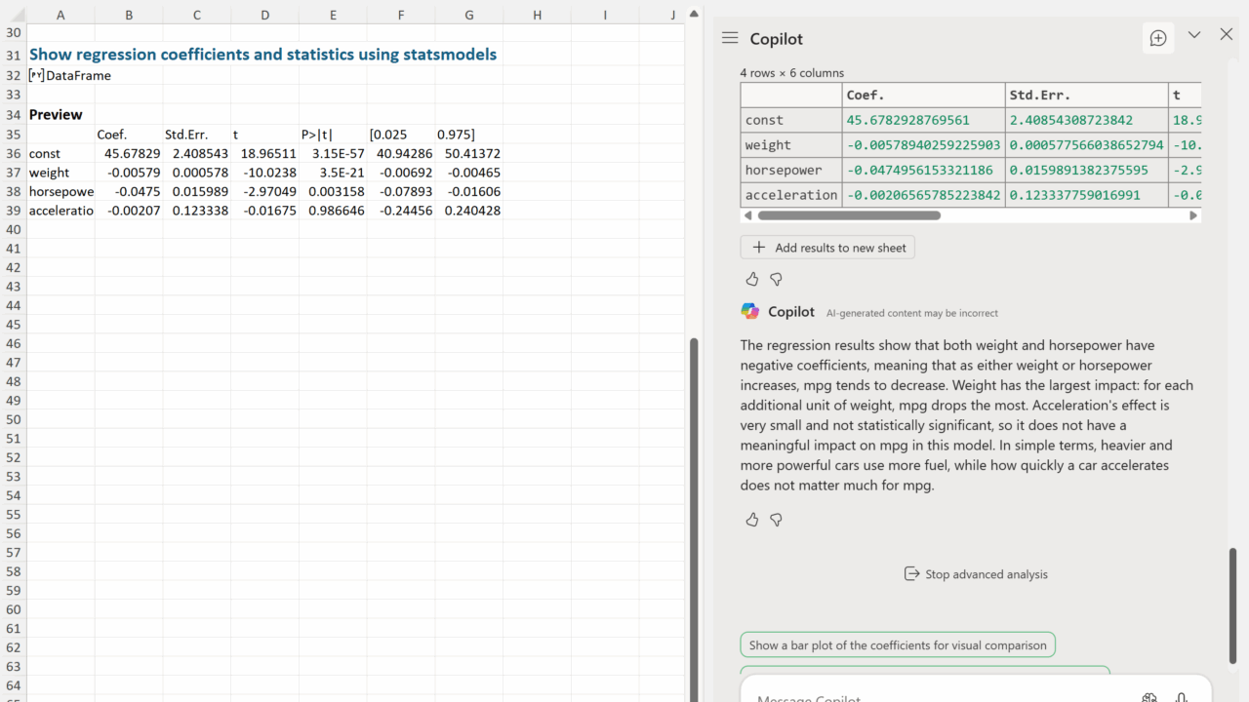This screenshot has width=1249, height=702.
Task: Dislike the regression explanation message
Action: point(776,520)
